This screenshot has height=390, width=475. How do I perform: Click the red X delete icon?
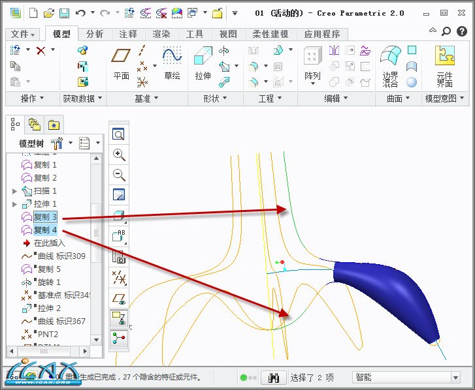click(x=41, y=50)
